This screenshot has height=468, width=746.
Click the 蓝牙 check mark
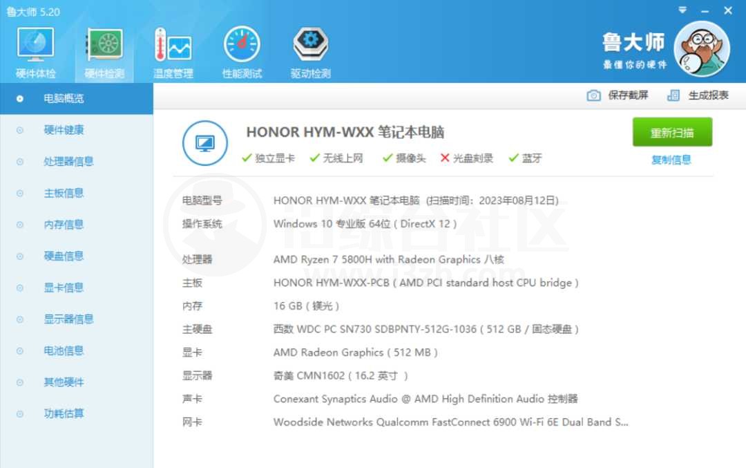coord(513,158)
